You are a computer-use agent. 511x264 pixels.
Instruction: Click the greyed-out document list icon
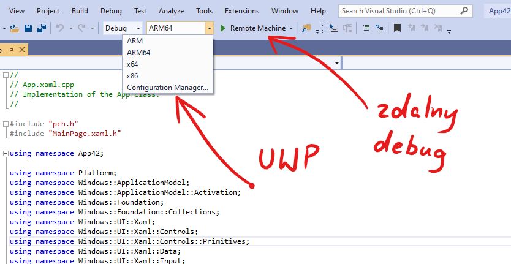click(347, 28)
